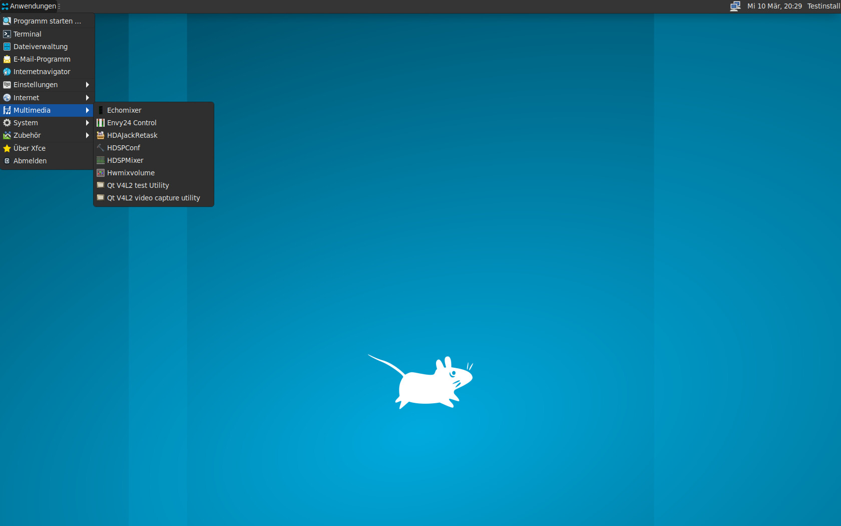Viewport: 841px width, 526px height.
Task: Launch Envy24 Control
Action: tap(154, 123)
